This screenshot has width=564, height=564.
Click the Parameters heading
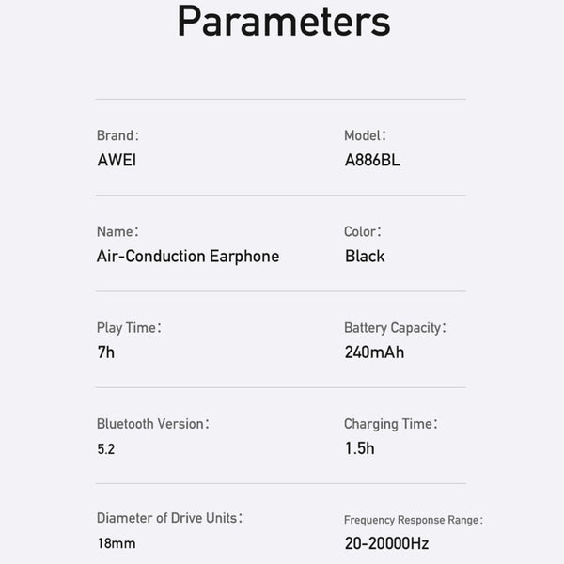click(283, 22)
